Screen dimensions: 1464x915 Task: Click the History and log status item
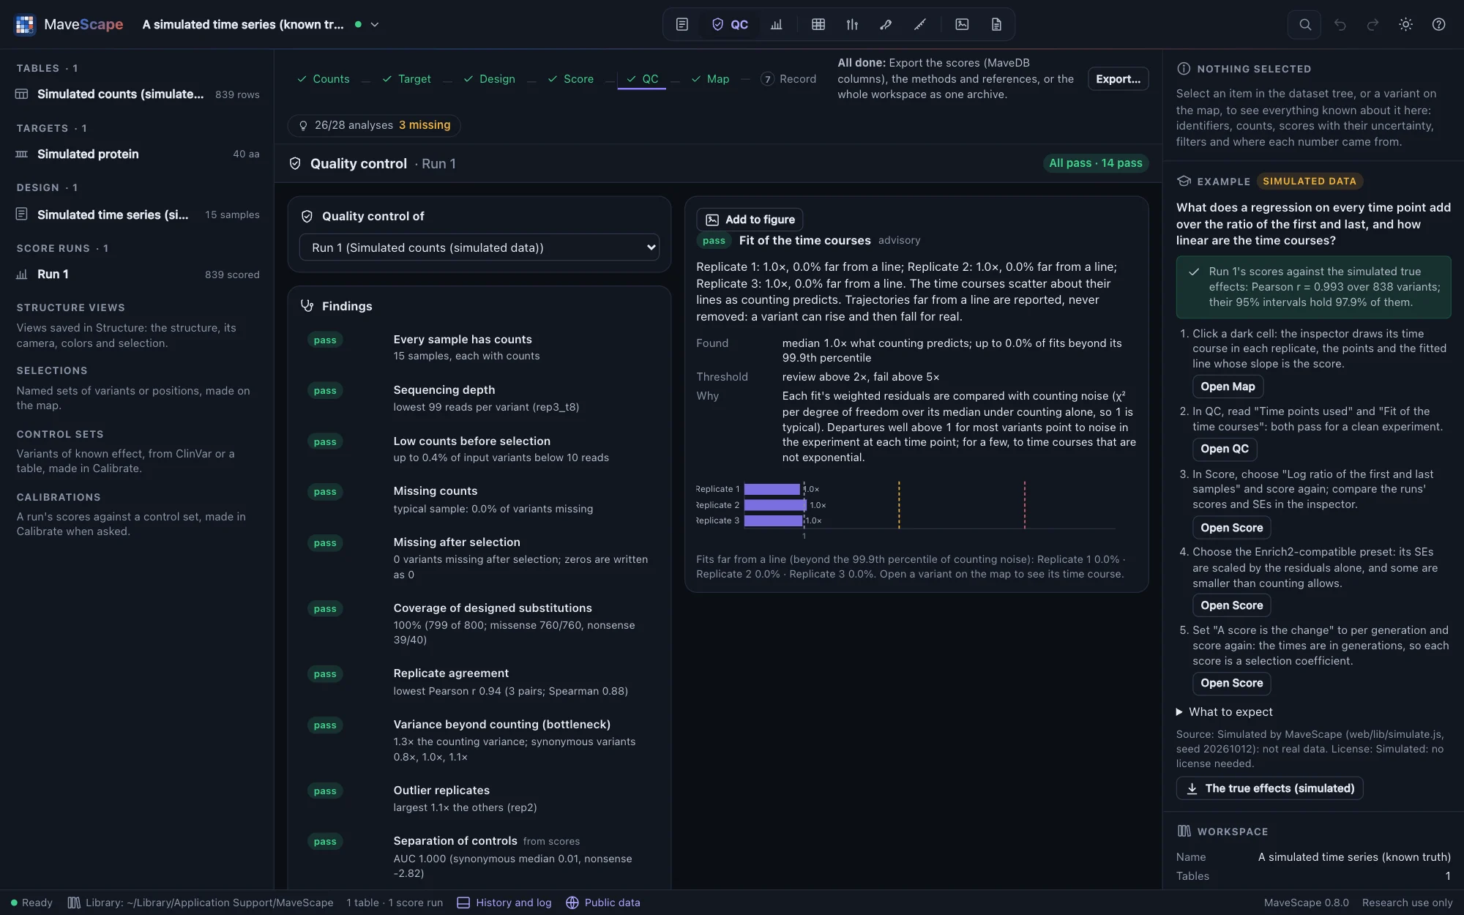[504, 903]
